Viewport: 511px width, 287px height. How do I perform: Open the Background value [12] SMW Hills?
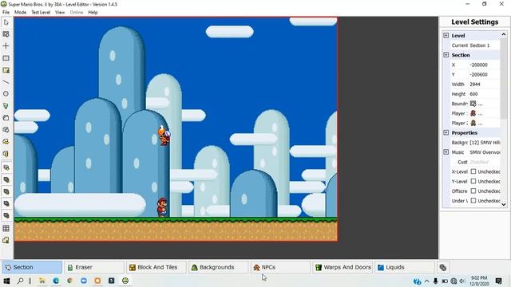[485, 143]
